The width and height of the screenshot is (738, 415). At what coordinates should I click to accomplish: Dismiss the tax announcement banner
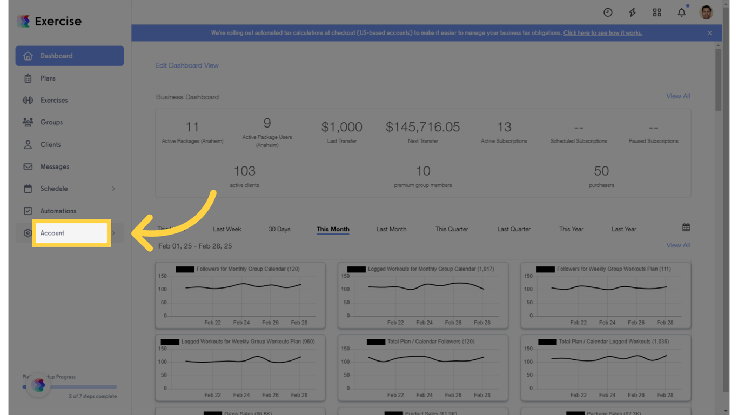pos(710,33)
